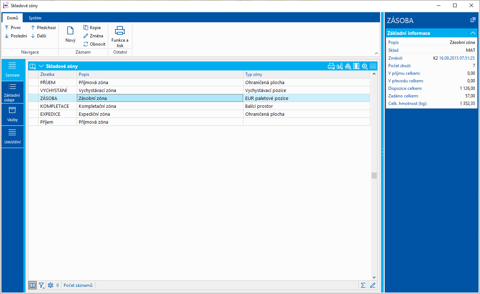Click the Změna edit button
Screen dimensions: 480x294
coord(93,36)
